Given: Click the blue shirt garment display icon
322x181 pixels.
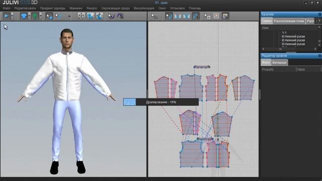Looking at the screenshot, I should coord(24,16).
